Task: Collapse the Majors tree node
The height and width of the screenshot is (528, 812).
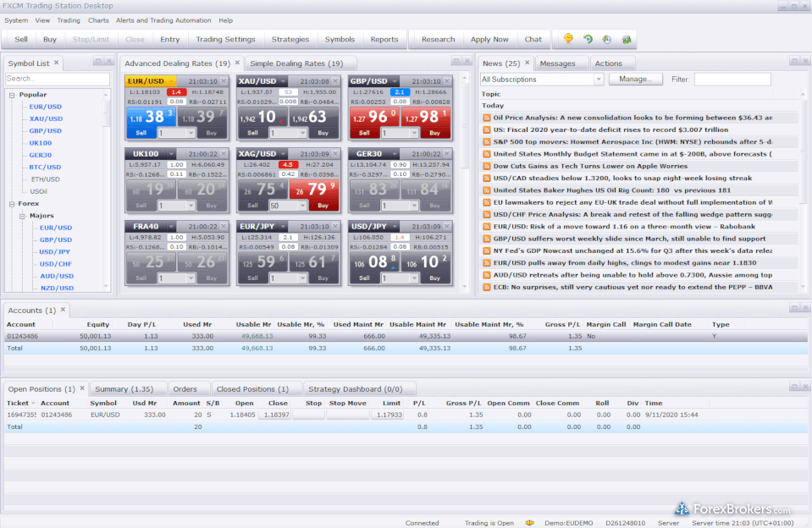Action: (x=22, y=216)
